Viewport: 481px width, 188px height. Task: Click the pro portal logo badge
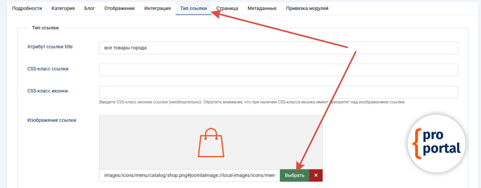point(437,141)
